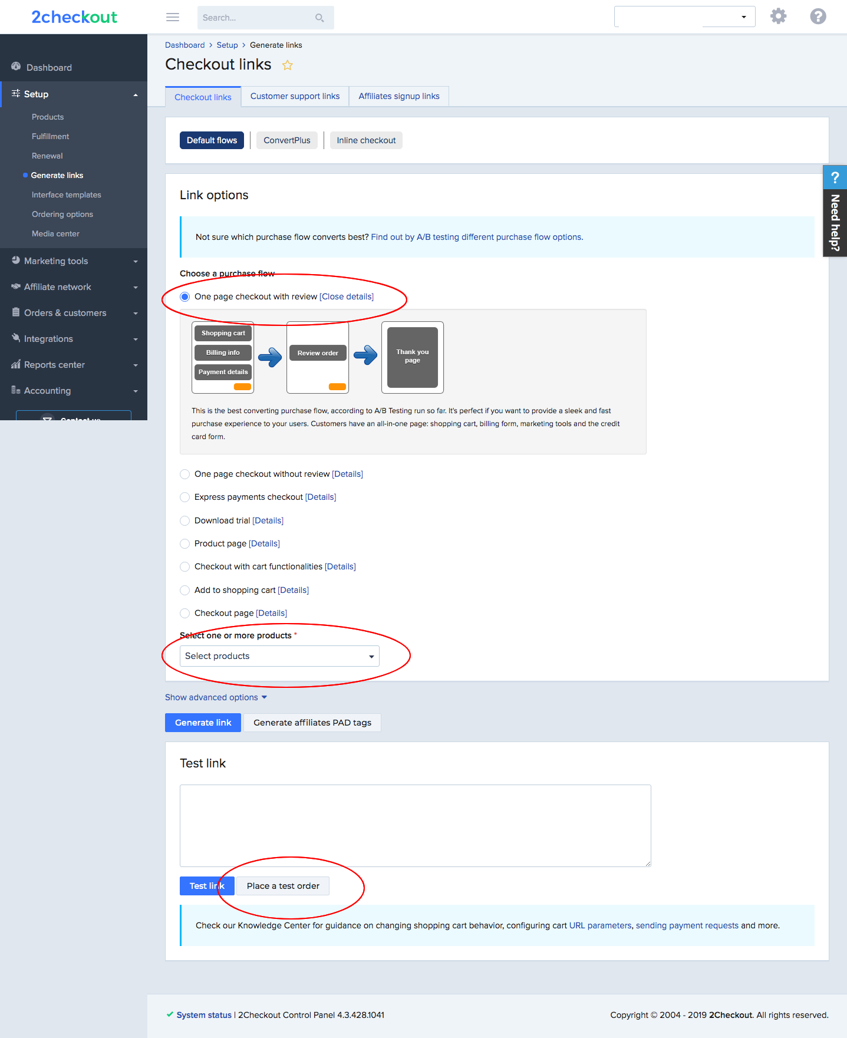Viewport: 847px width, 1038px height.
Task: Select Add to shopping cart option
Action: (184, 590)
